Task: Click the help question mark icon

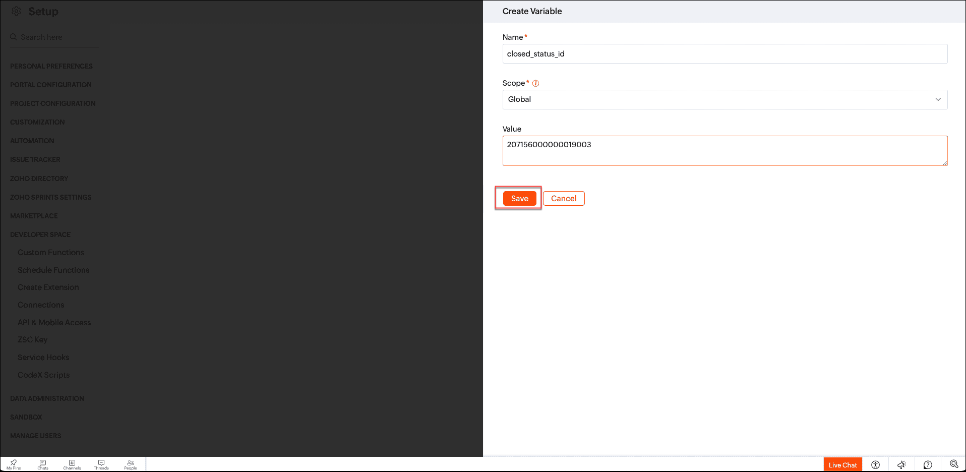Action: [928, 465]
